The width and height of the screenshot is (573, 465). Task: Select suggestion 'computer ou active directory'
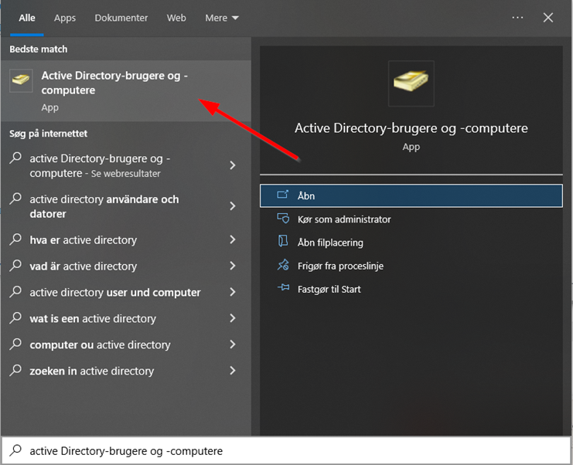(126, 345)
